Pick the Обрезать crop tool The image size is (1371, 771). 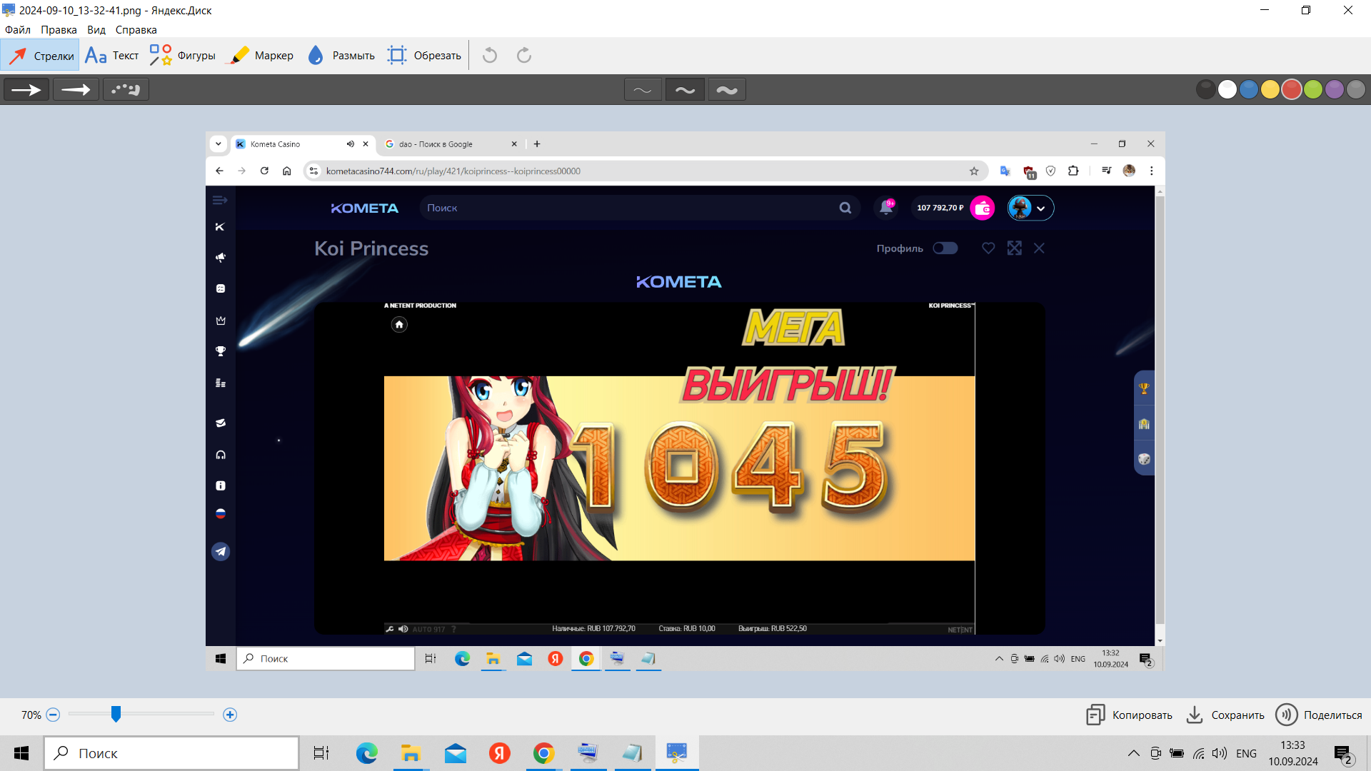424,56
